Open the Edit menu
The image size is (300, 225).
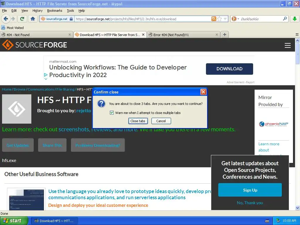click(x=14, y=11)
